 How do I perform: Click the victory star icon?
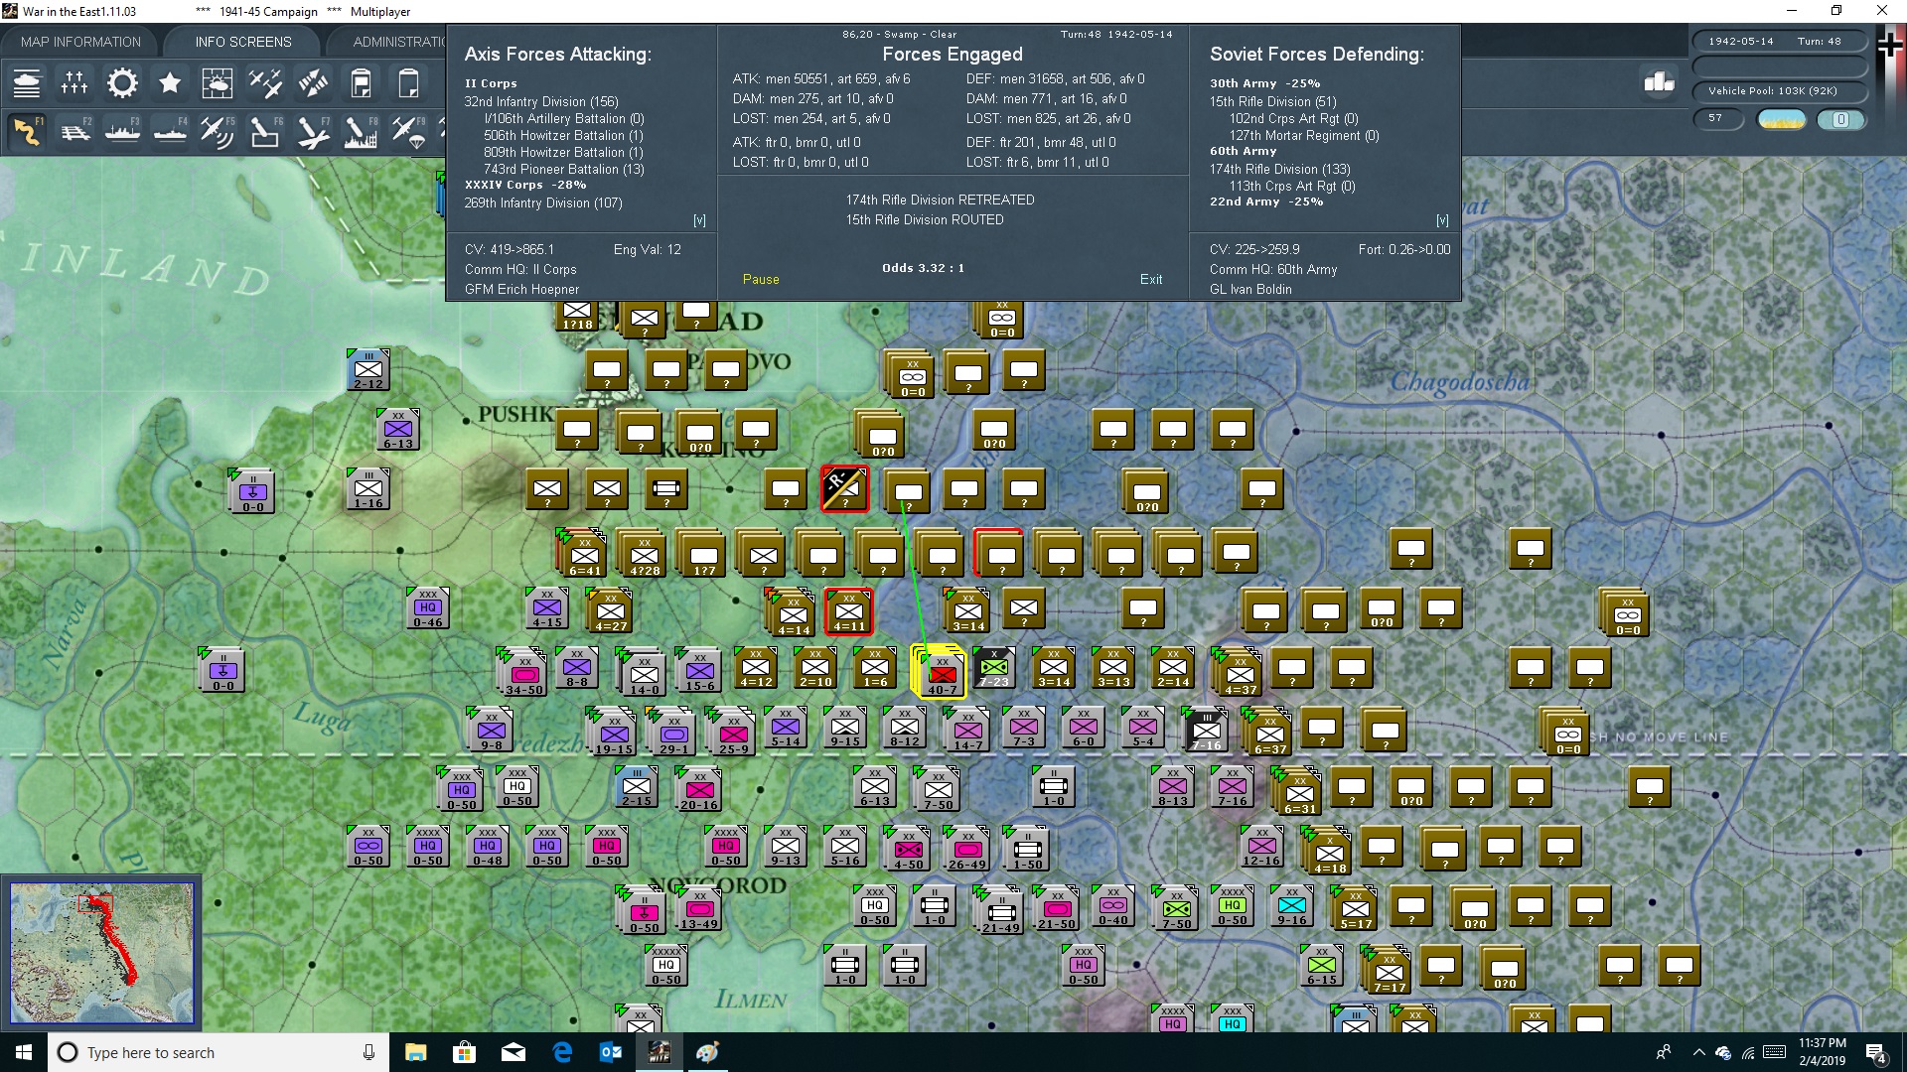170,83
